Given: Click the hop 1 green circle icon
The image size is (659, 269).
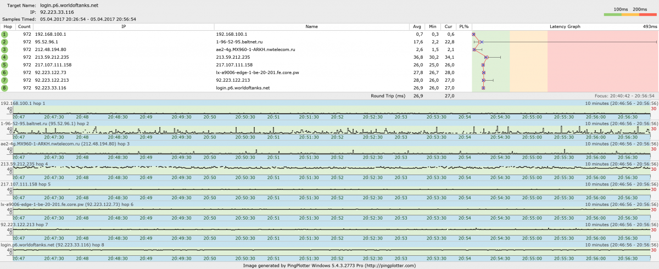Looking at the screenshot, I should click(4, 34).
